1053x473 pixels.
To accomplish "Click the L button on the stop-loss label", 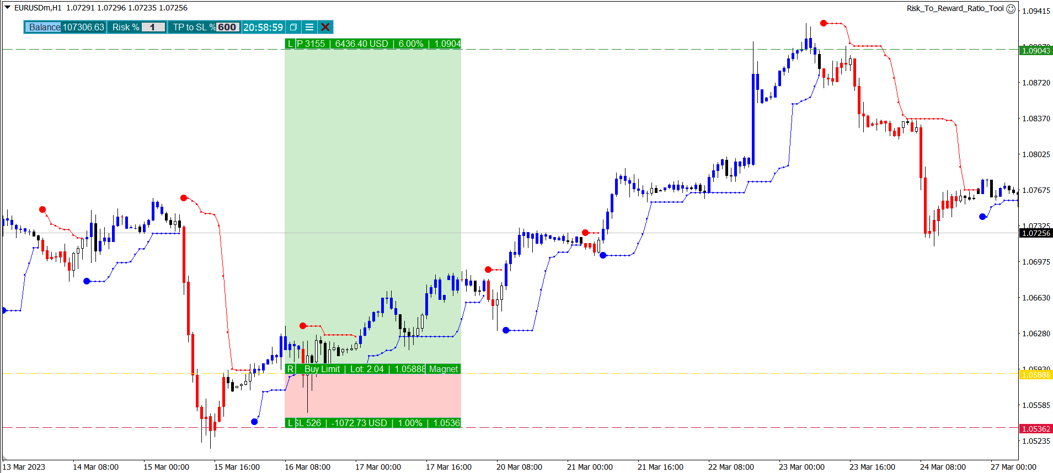I will point(290,423).
